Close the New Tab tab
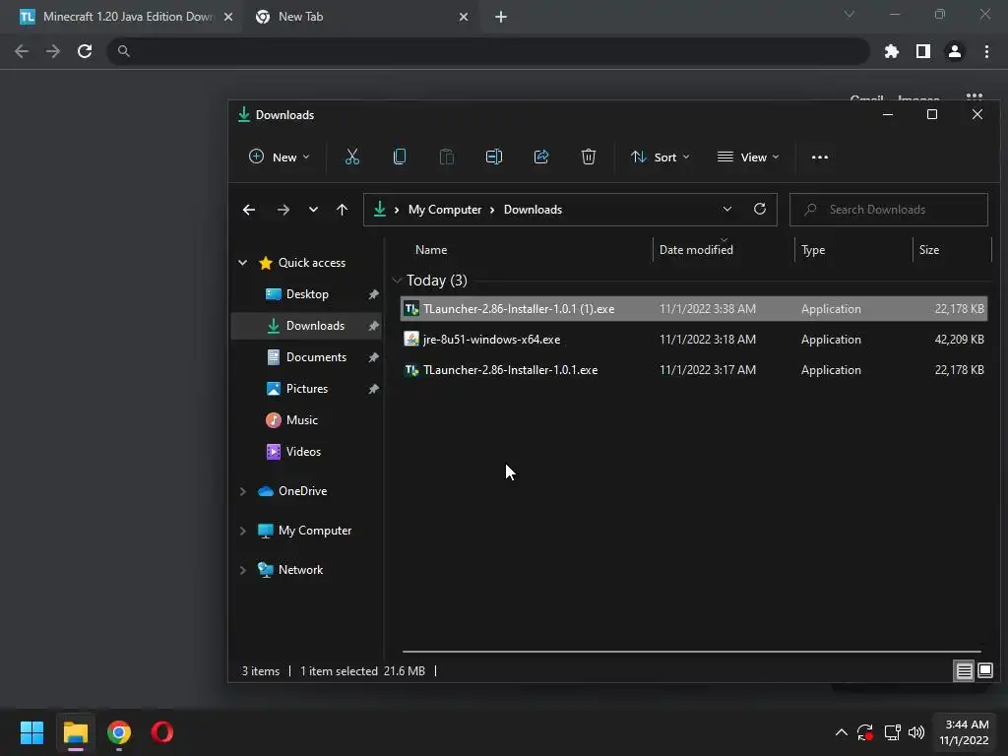1008x756 pixels. click(x=464, y=17)
